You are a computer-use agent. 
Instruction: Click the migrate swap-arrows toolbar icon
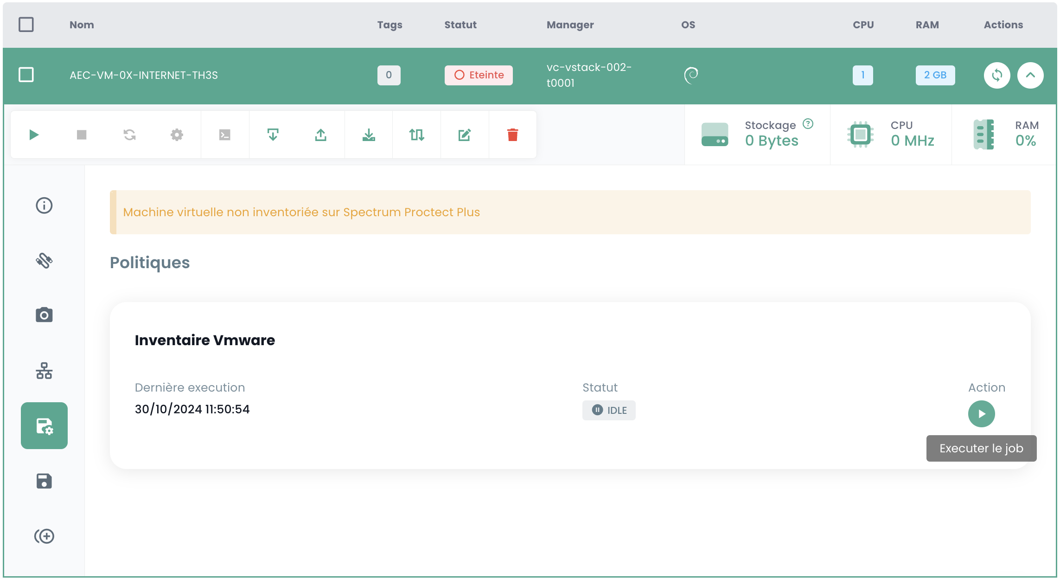[x=416, y=135]
